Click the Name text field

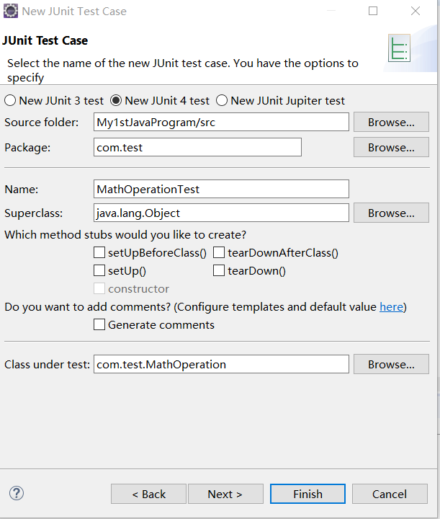(221, 189)
